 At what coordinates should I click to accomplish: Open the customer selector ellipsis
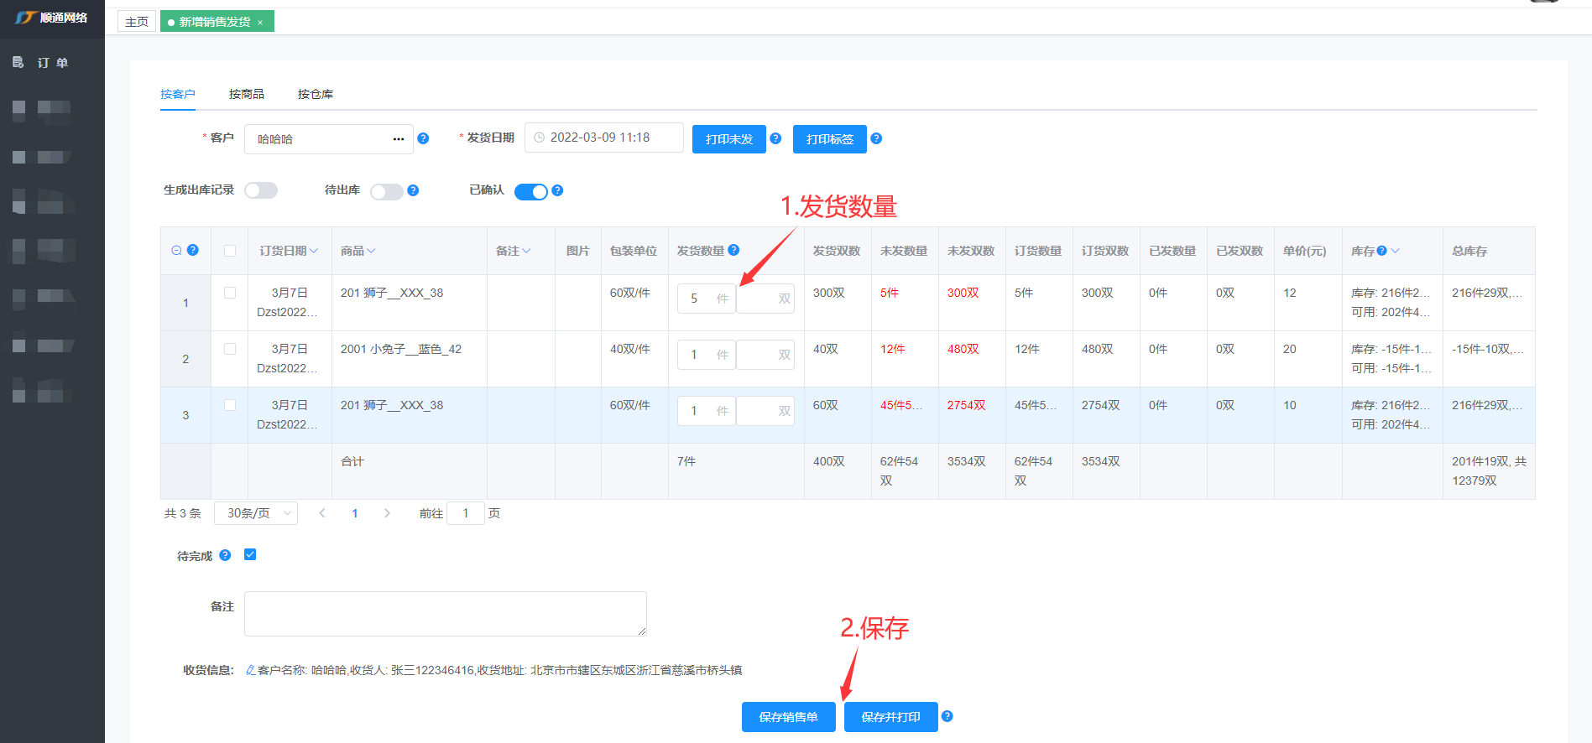(399, 139)
